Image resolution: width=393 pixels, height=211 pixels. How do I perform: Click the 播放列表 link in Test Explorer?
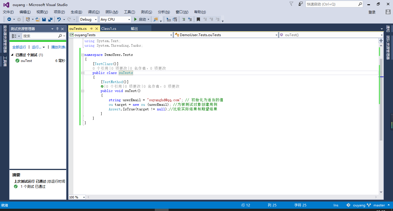(x=59, y=47)
